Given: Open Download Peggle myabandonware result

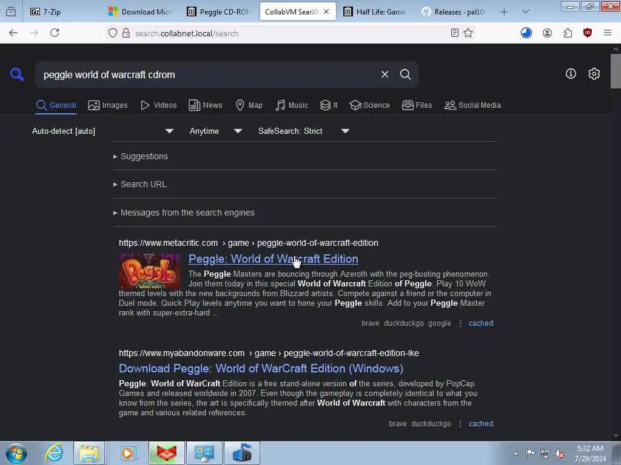Looking at the screenshot, I should point(261,369).
